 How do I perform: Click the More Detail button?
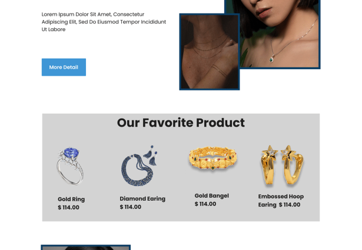[x=64, y=67]
